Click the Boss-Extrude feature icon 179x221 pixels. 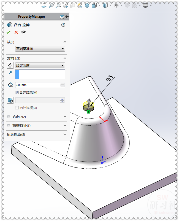(10, 25)
